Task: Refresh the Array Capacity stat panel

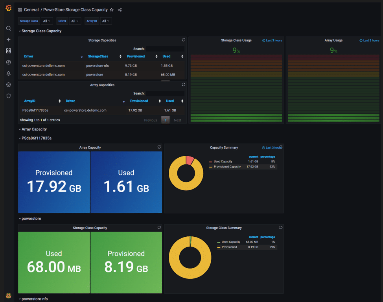Action: (159, 147)
